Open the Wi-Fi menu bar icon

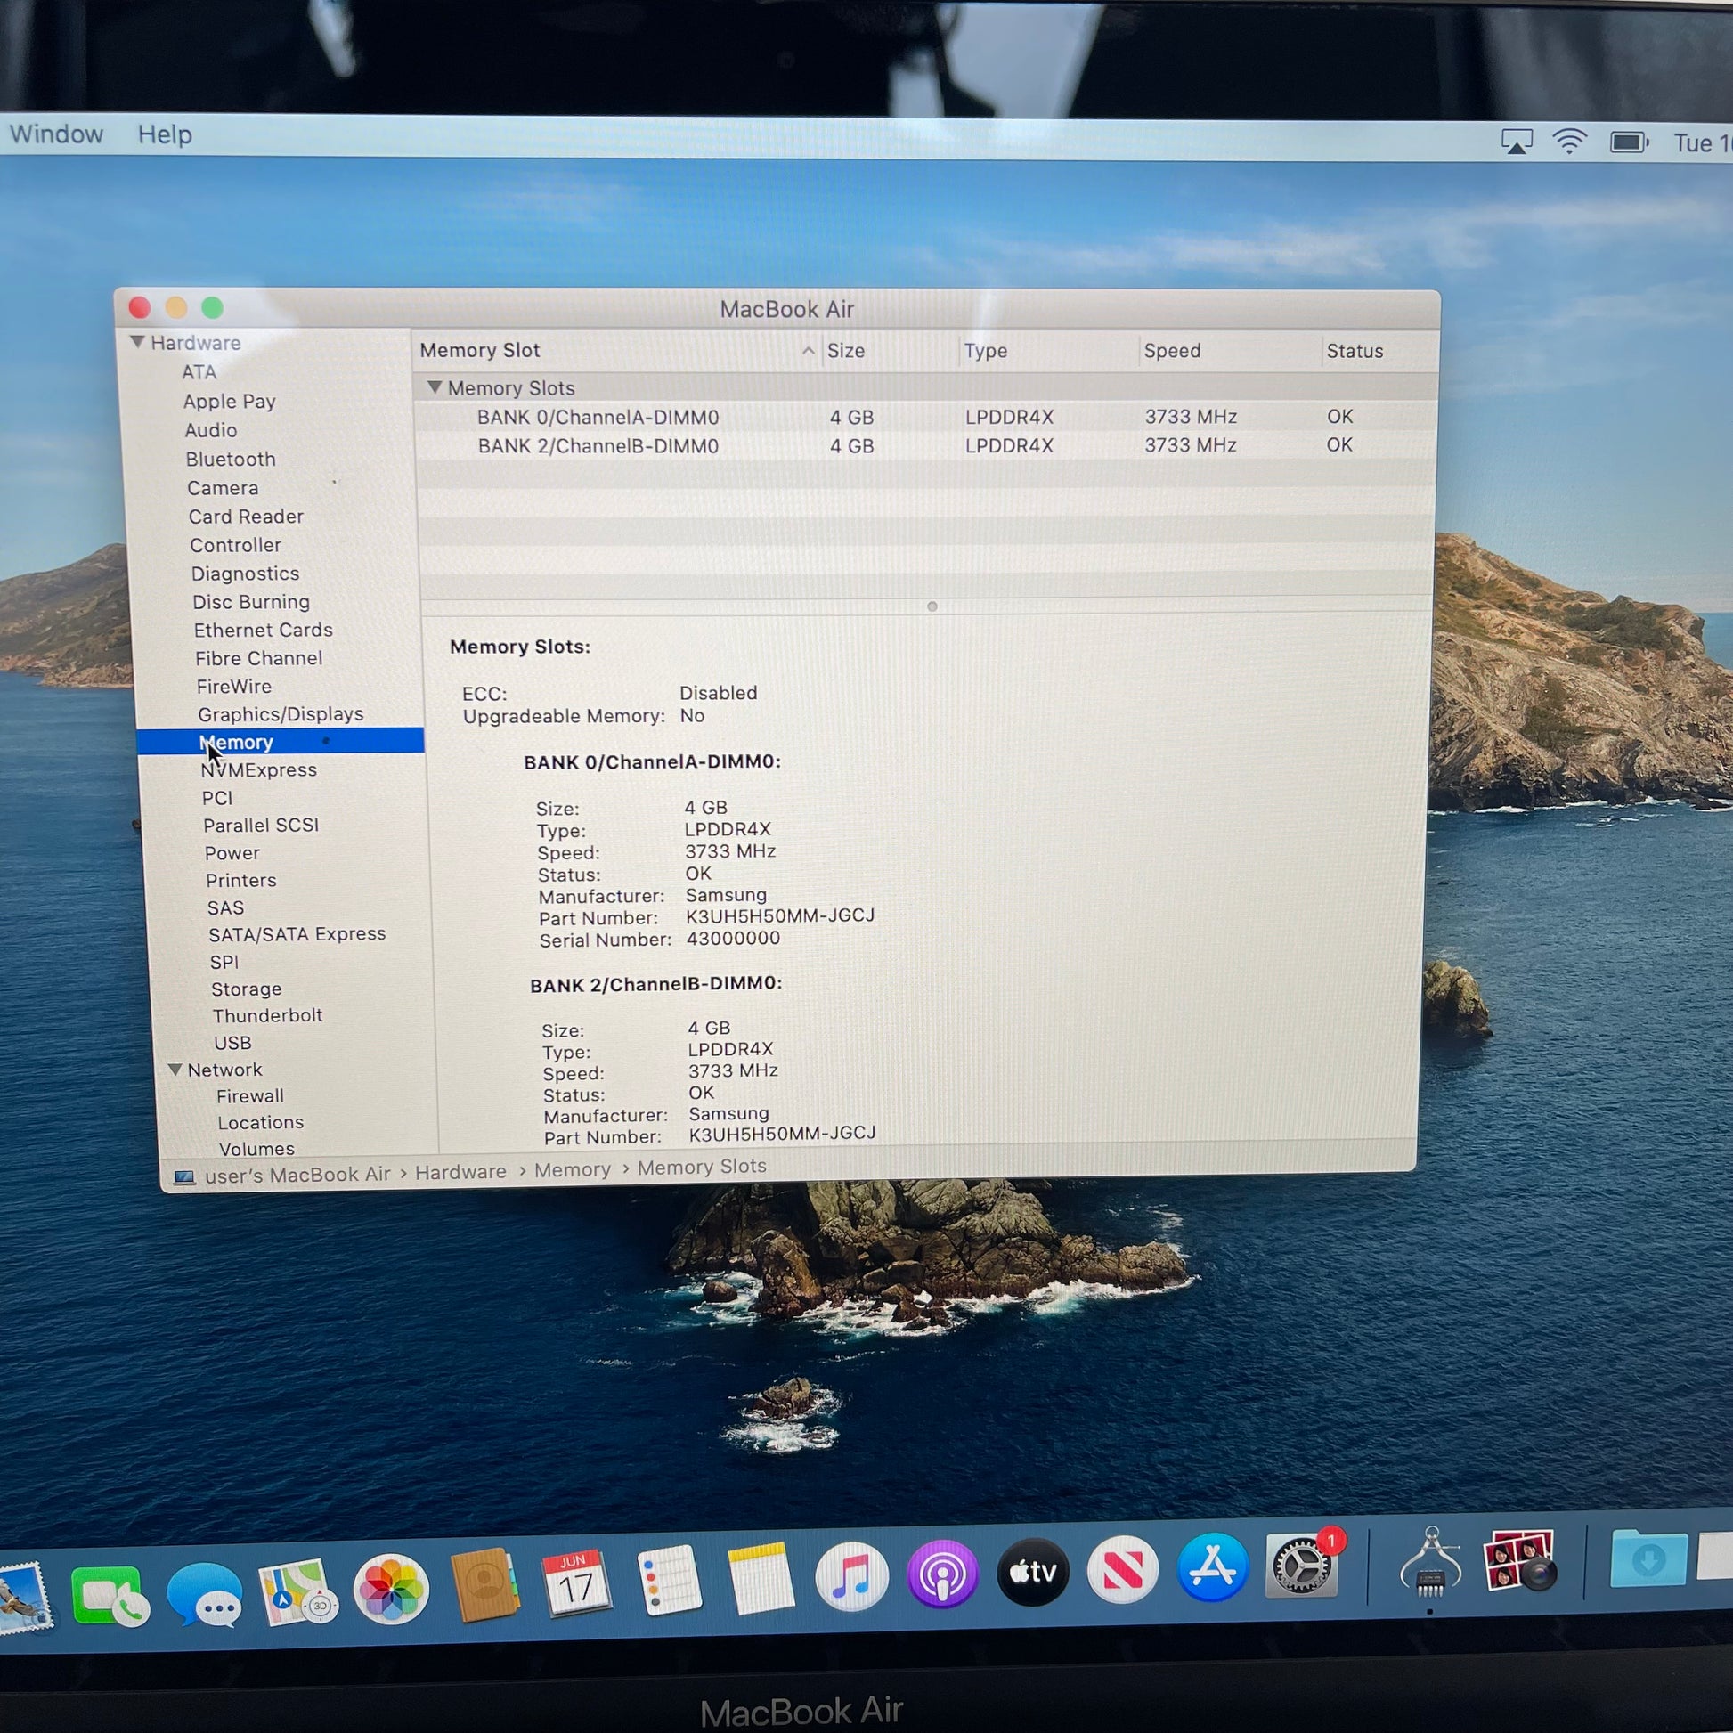[1570, 142]
